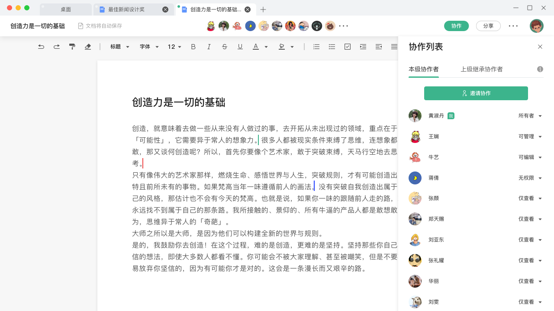Close the 协作列表 panel
Image resolution: width=554 pixels, height=311 pixels.
click(x=540, y=47)
